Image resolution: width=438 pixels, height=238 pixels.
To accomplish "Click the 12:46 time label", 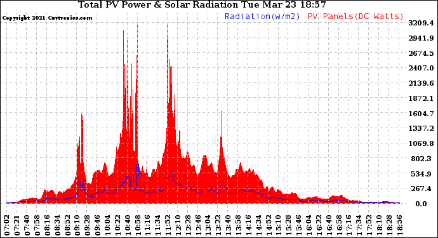I will tap(198, 225).
